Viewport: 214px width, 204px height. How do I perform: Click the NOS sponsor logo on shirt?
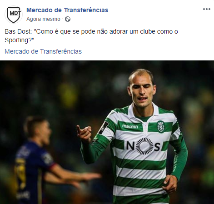[x=143, y=146]
